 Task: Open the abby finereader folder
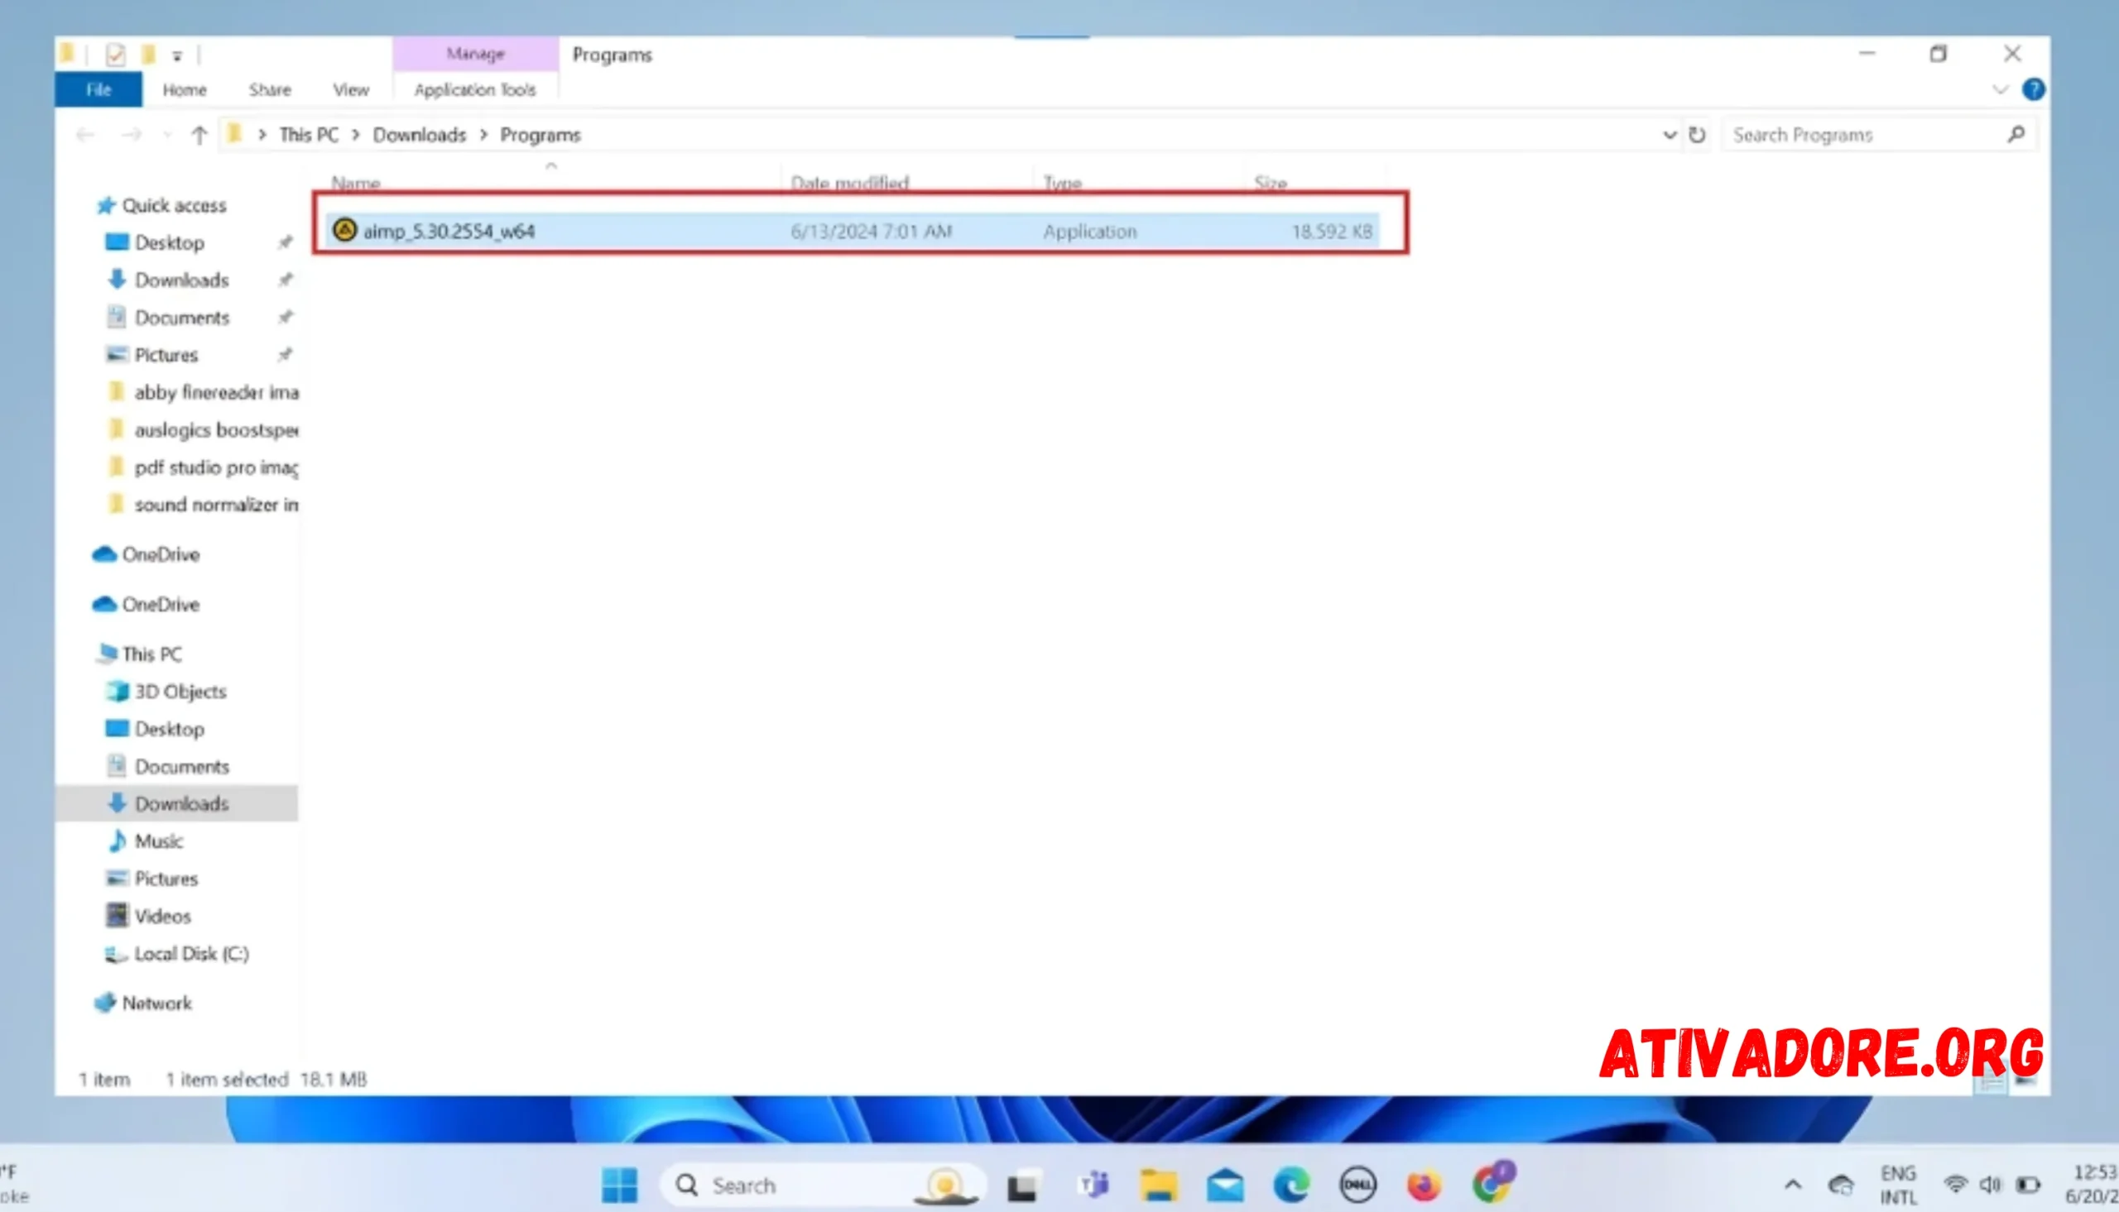[x=216, y=392]
